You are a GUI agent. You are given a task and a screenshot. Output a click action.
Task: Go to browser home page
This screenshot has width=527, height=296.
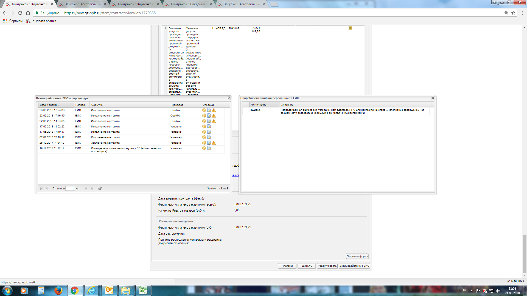(x=28, y=13)
